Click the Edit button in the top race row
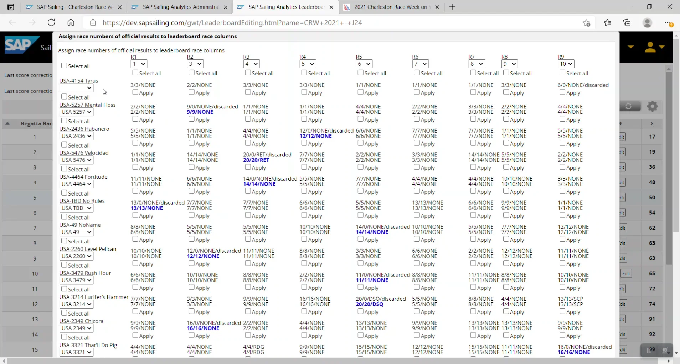The image size is (680, 364). point(623,137)
